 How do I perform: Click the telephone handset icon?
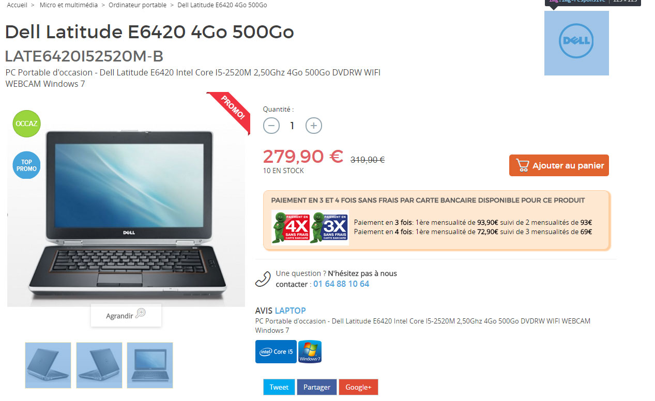point(263,279)
